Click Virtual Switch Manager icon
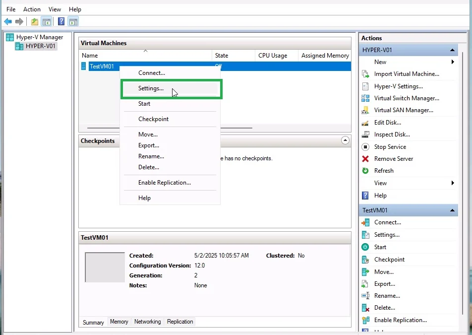 click(x=365, y=98)
